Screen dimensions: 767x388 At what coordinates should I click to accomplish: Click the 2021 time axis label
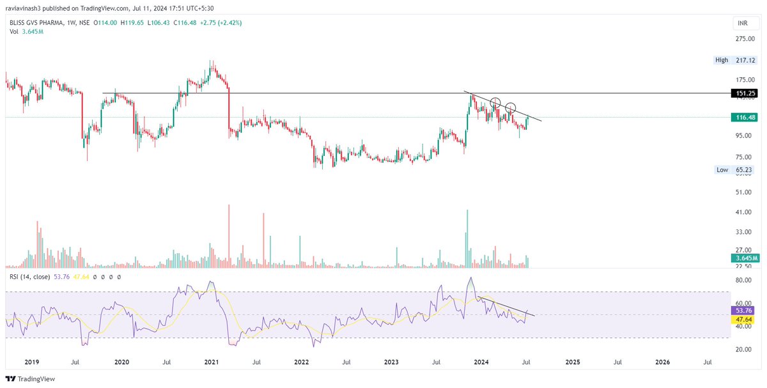(x=212, y=362)
